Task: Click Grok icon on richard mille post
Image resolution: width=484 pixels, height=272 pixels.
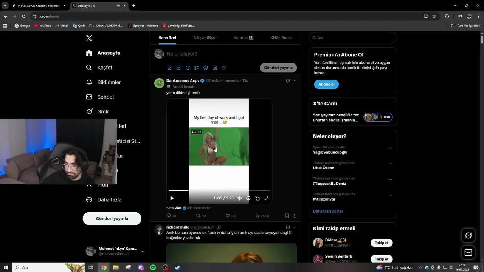Action: (x=288, y=227)
